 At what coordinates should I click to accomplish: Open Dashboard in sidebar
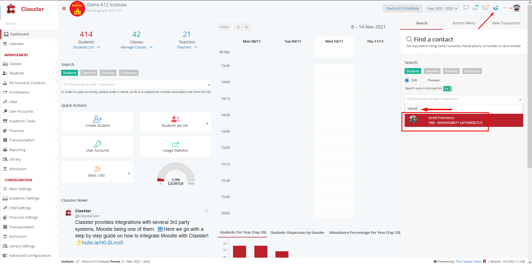click(x=29, y=34)
